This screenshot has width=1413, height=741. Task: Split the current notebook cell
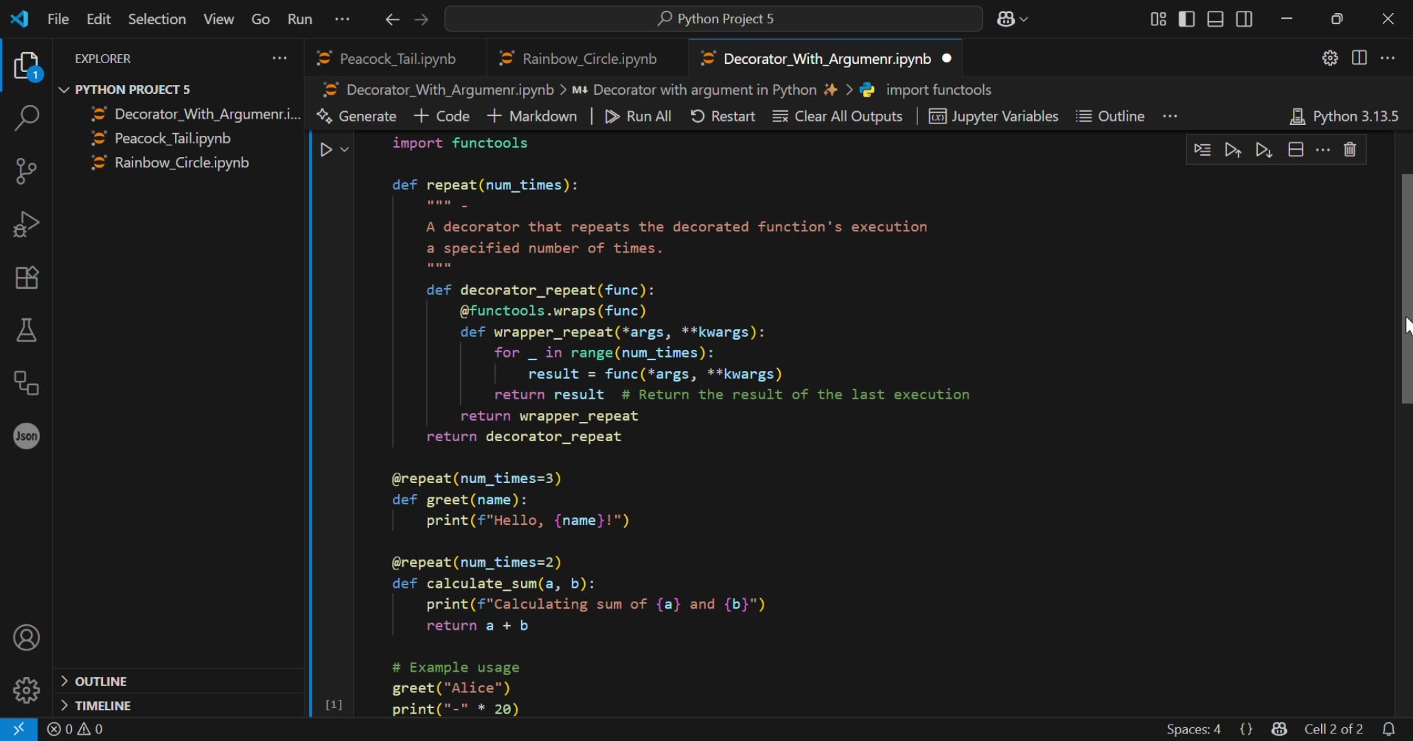coord(1296,150)
